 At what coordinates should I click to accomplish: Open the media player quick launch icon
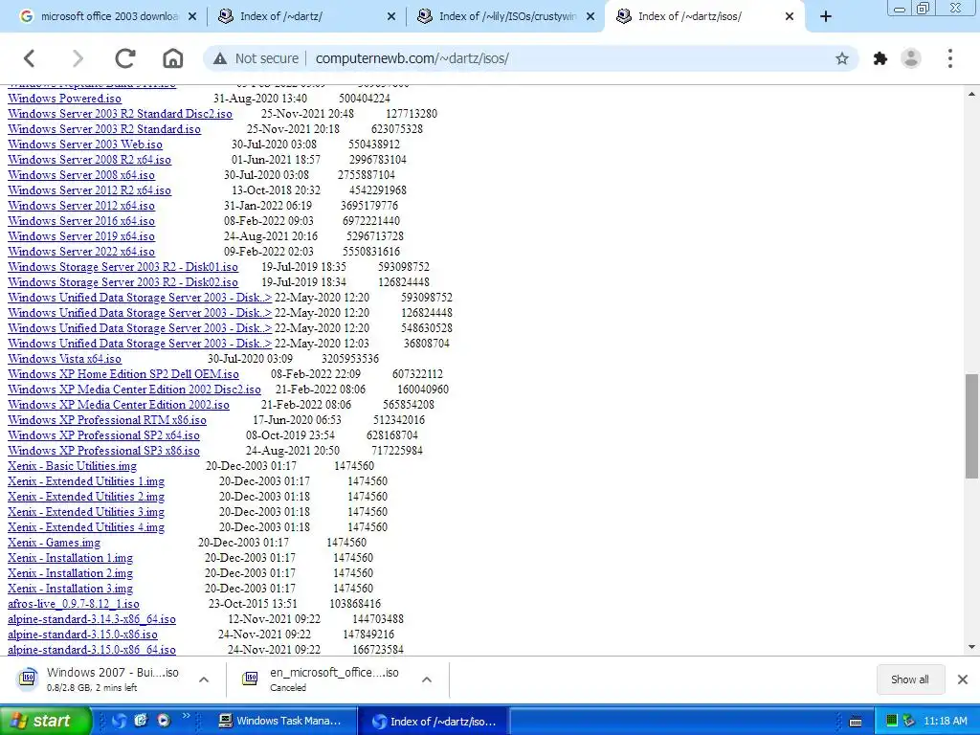point(163,721)
